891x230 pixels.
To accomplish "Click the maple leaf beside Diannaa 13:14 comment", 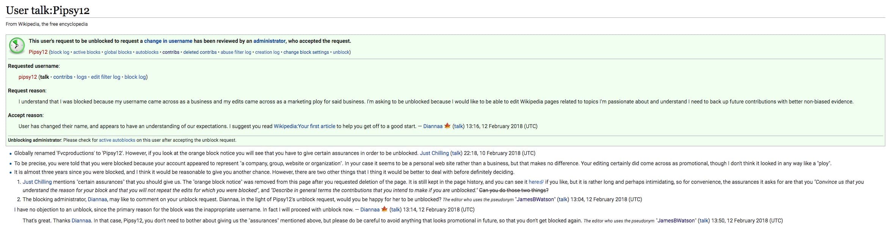I will 384,210.
